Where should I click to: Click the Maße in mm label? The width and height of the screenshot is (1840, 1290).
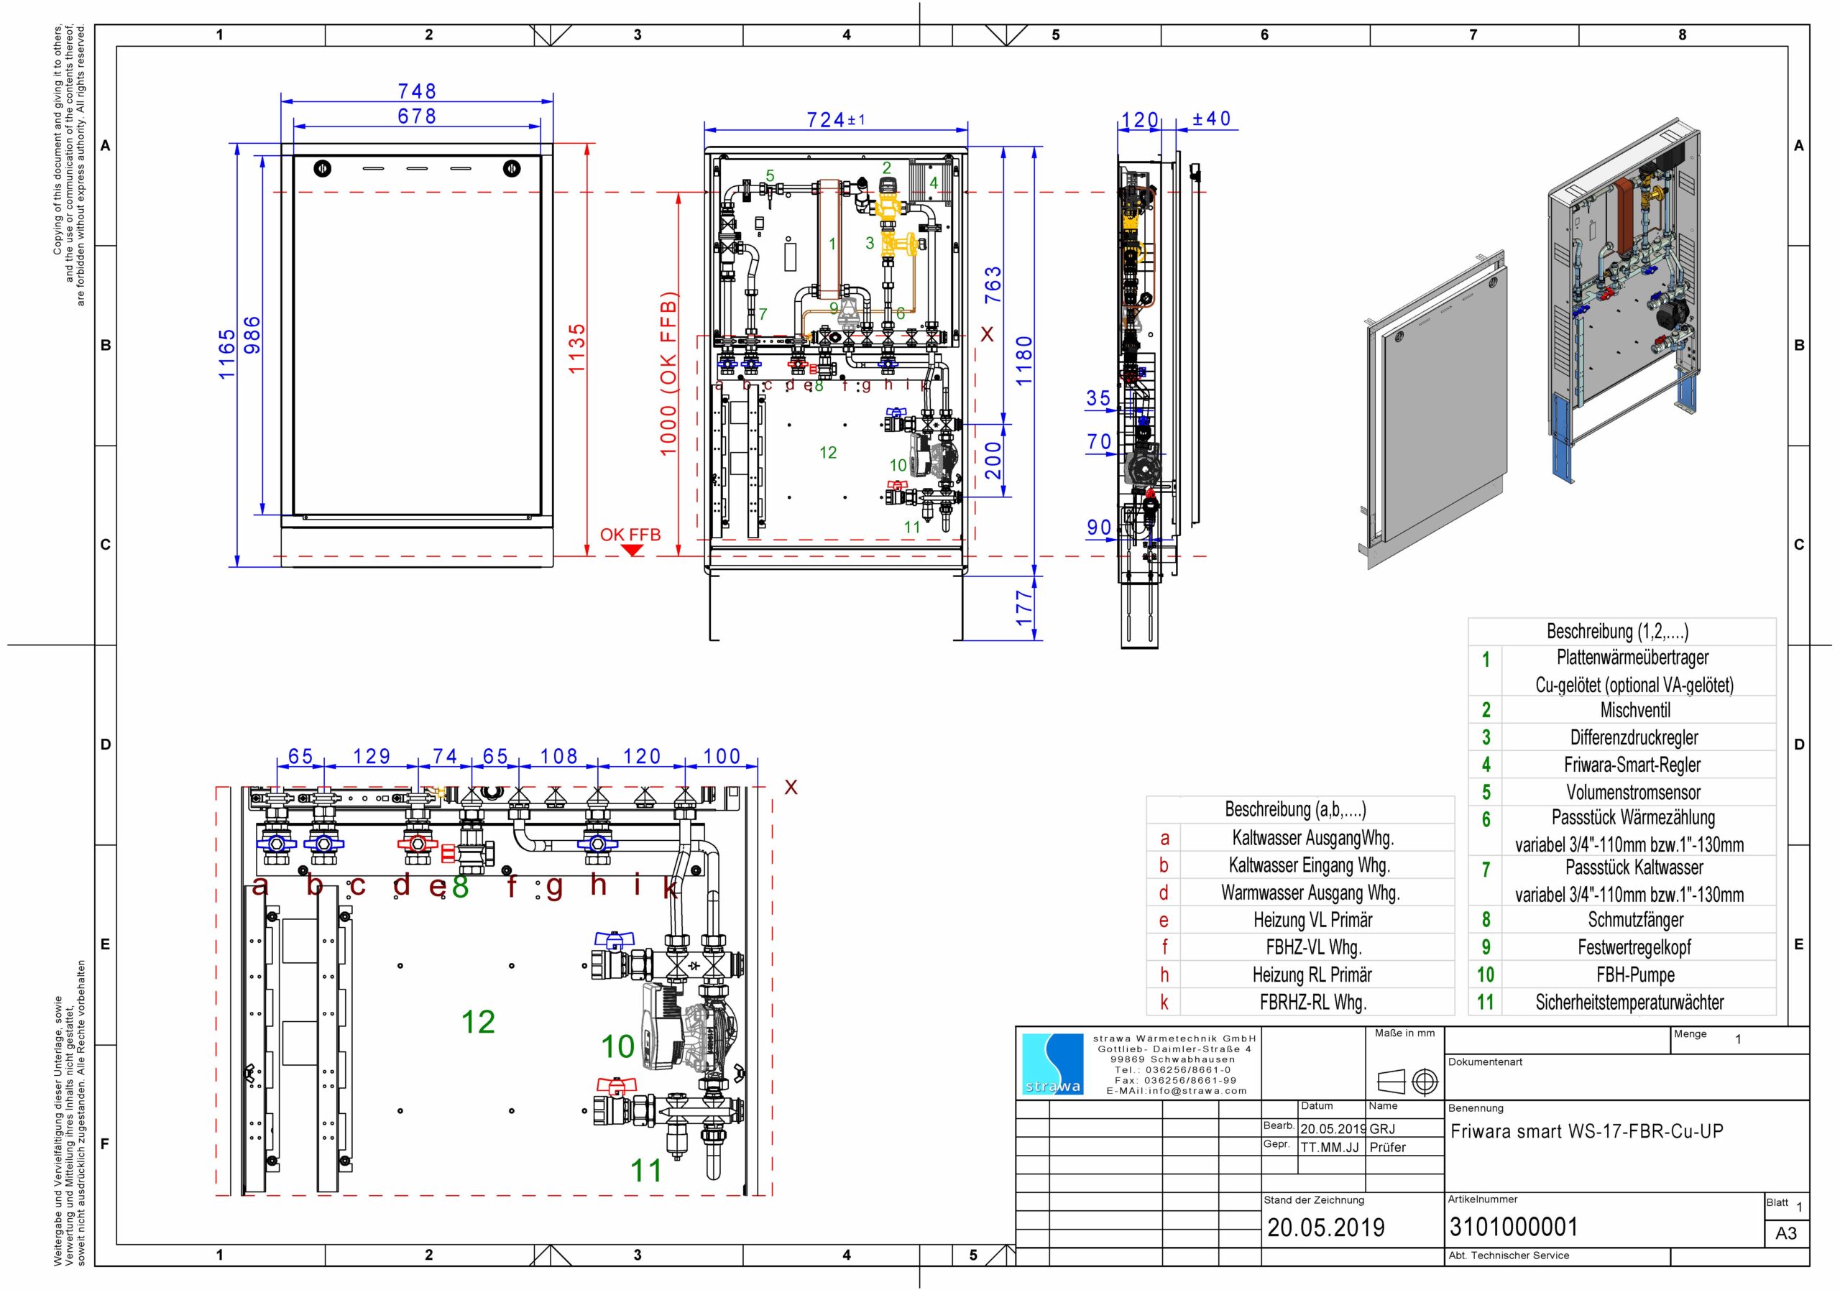1405,1033
